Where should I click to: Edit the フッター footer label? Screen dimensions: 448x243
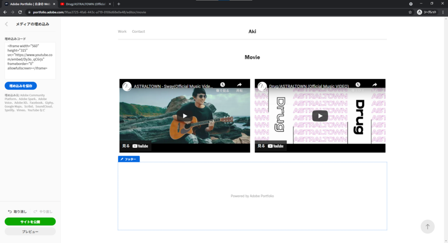tap(129, 159)
